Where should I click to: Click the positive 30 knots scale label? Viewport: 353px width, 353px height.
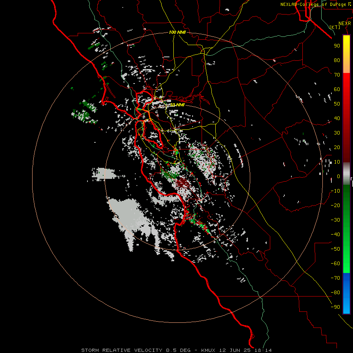pyautogui.click(x=337, y=133)
